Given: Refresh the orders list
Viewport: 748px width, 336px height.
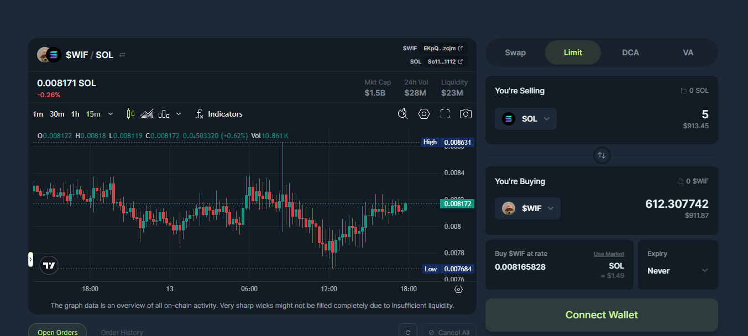Looking at the screenshot, I should (408, 332).
